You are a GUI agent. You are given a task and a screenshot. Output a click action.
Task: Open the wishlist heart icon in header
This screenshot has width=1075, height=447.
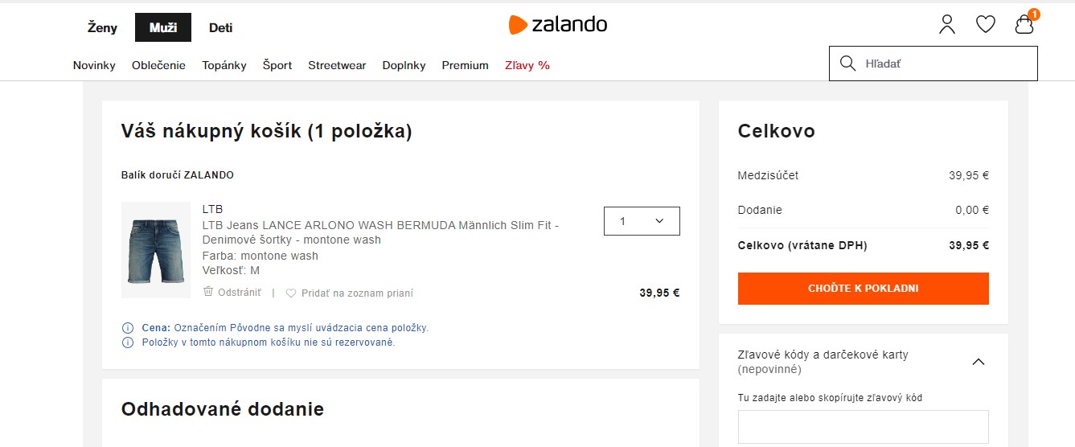pyautogui.click(x=986, y=25)
